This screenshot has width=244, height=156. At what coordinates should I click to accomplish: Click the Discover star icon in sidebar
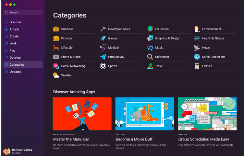pyautogui.click(x=6, y=22)
